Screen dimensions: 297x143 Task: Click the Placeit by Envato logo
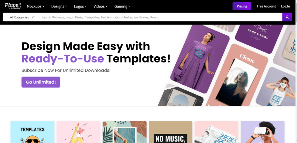pyautogui.click(x=13, y=6)
